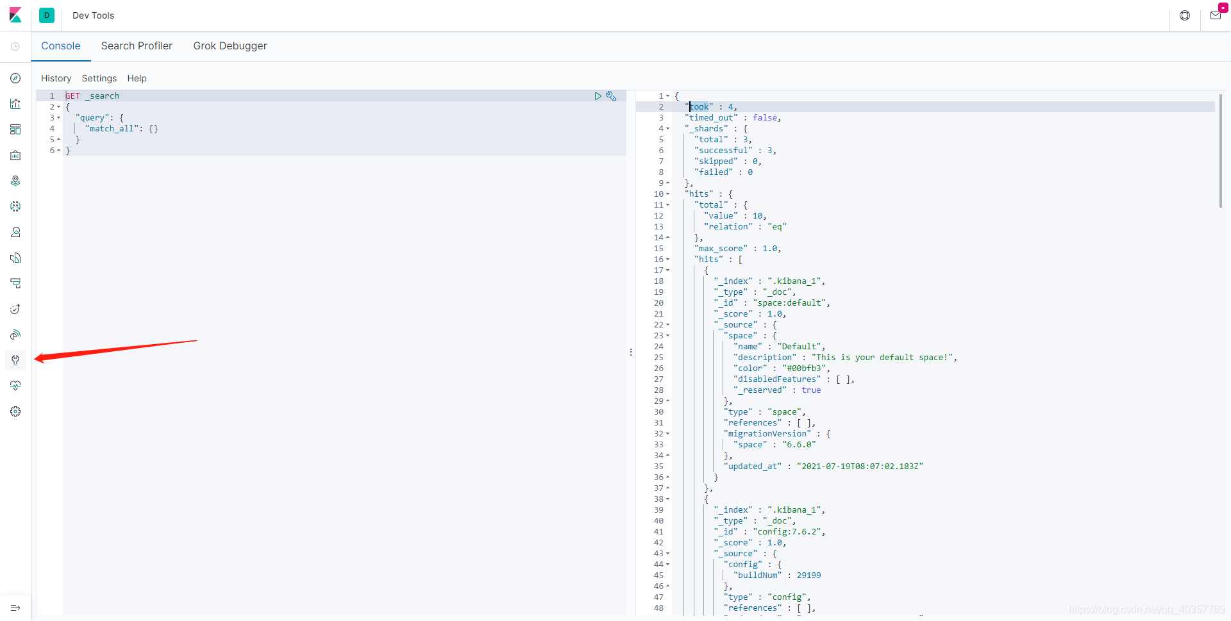
Task: Click the "_id" : "config:7.6.2" line
Action: pyautogui.click(x=769, y=532)
